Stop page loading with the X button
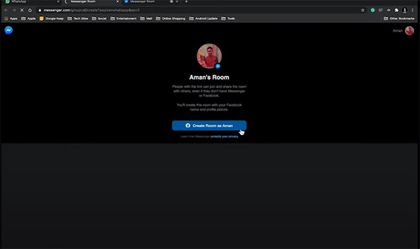The height and width of the screenshot is (249, 420). [x=22, y=10]
